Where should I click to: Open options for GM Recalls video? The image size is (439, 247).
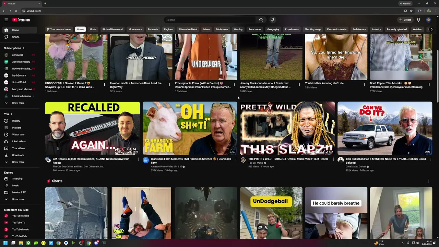139,159
